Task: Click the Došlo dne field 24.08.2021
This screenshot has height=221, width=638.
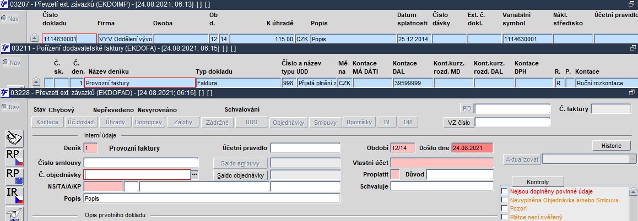Action: [472, 148]
